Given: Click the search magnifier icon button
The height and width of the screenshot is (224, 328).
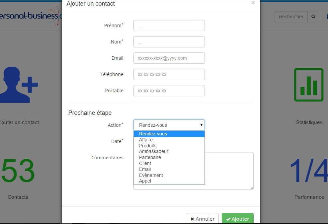Looking at the screenshot, I should click(x=313, y=17).
